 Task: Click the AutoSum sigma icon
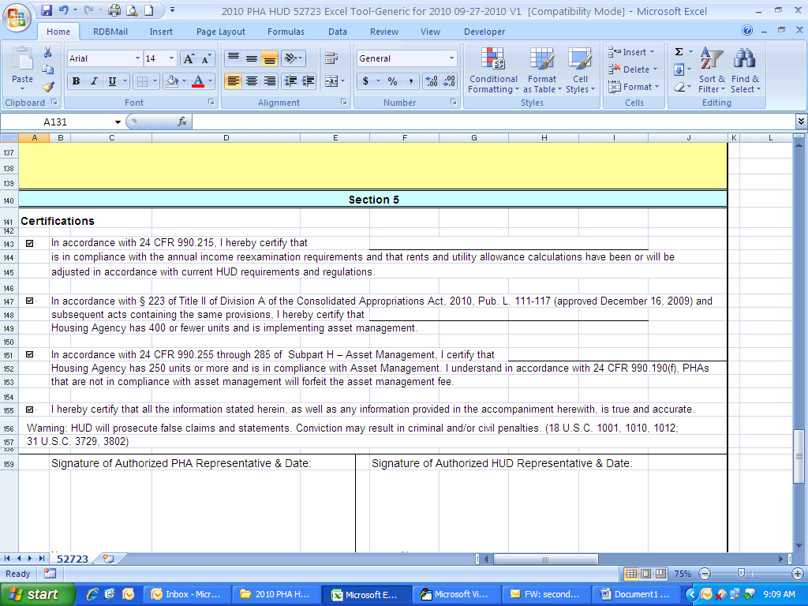click(679, 52)
